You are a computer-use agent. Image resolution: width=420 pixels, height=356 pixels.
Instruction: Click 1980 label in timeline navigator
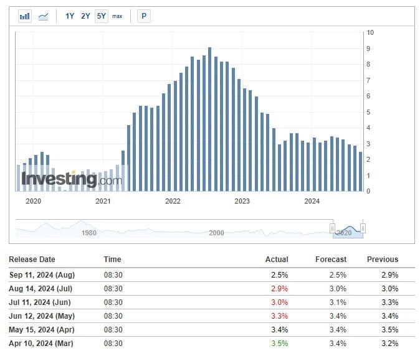[x=89, y=233]
